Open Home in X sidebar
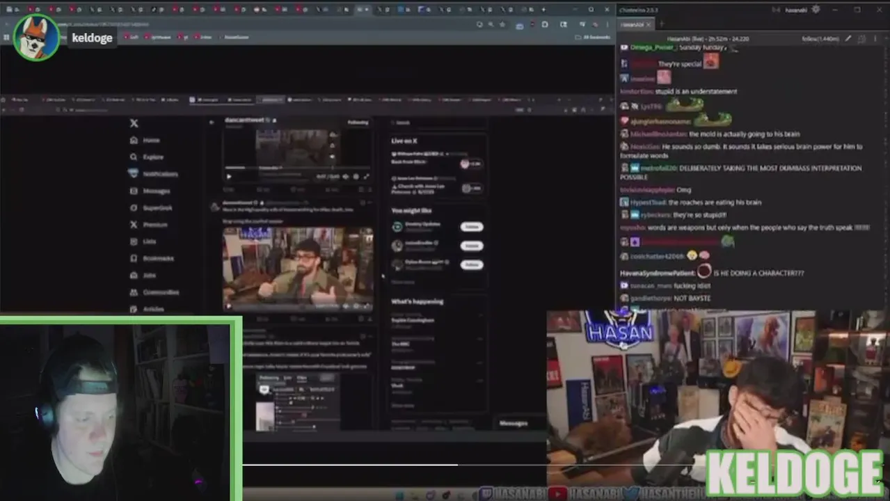 (x=145, y=140)
